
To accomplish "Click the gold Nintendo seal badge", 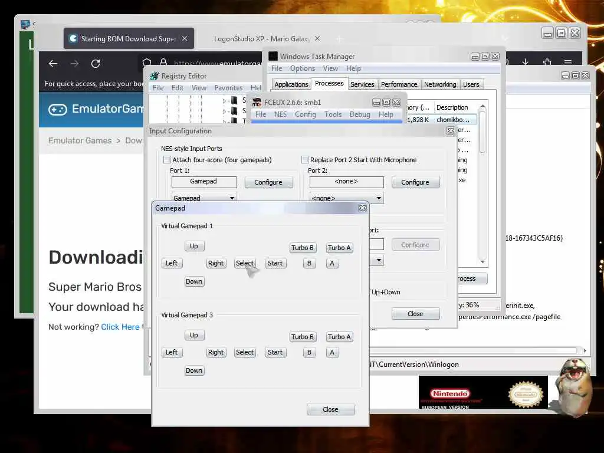I will (x=526, y=394).
